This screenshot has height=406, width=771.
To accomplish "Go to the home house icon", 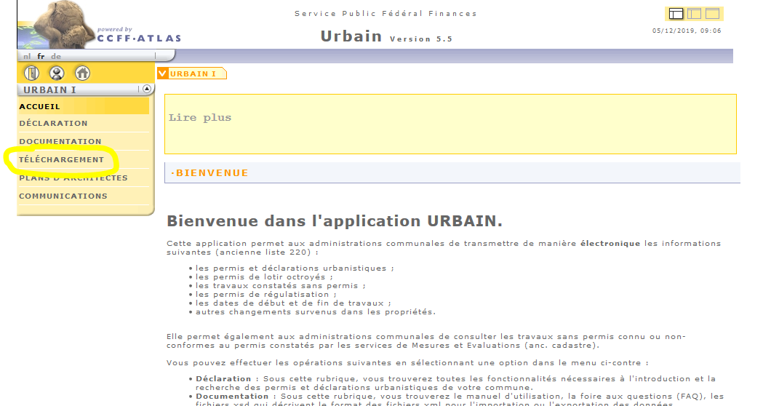I will pos(82,73).
